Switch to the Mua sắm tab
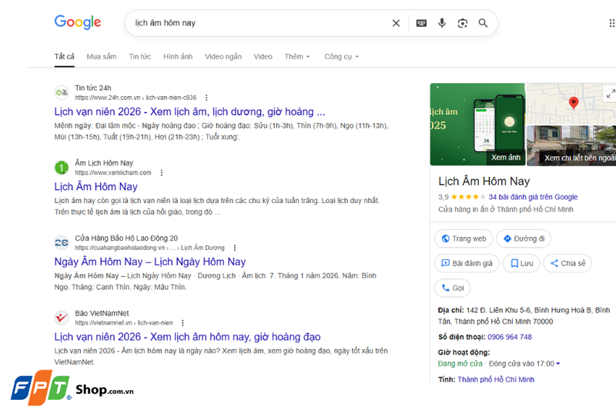This screenshot has height=410, width=616. click(102, 56)
